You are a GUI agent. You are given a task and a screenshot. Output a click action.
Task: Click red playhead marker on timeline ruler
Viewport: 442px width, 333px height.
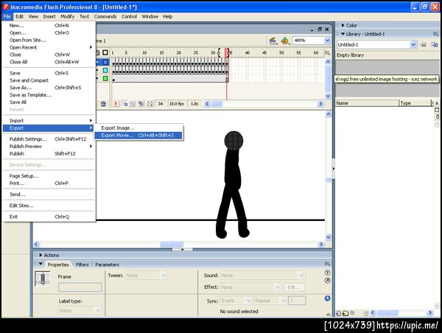click(x=227, y=52)
